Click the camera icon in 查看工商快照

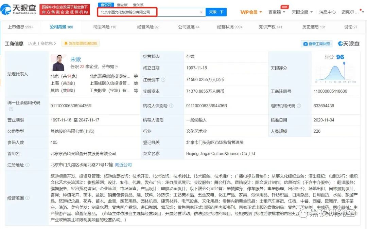point(305,44)
